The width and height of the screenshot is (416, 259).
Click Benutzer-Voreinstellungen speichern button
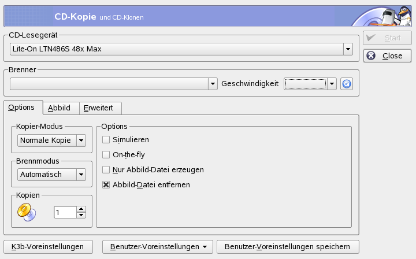click(x=288, y=247)
